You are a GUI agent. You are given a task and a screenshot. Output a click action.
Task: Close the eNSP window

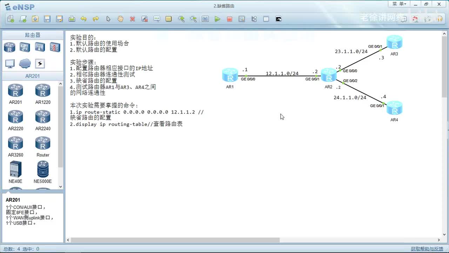click(439, 4)
